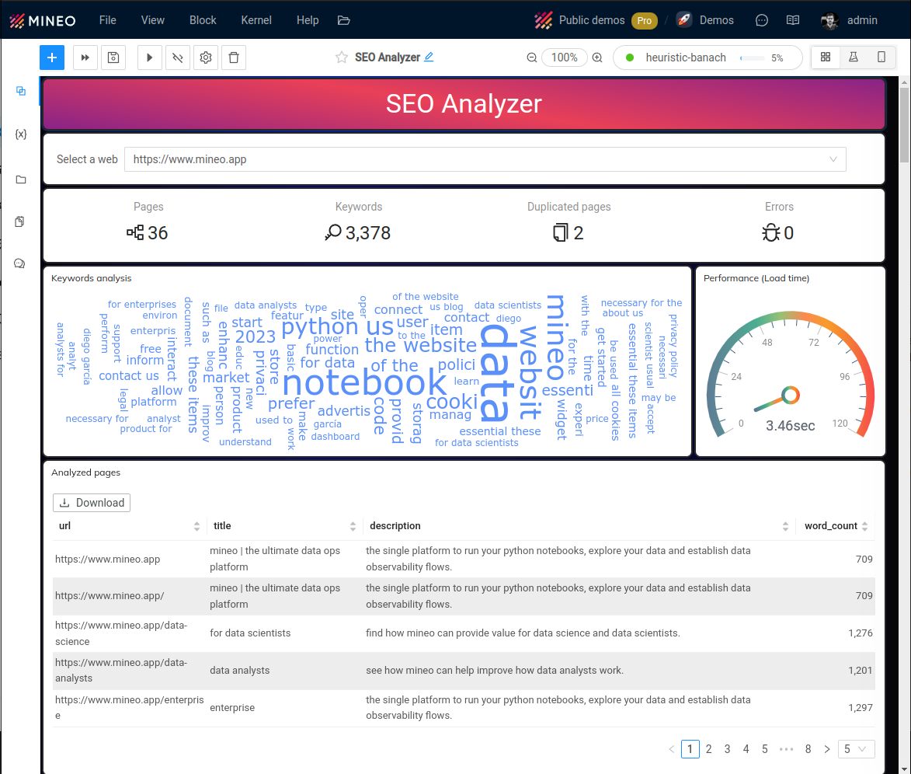Open chat assistant in left sidebar
The height and width of the screenshot is (774, 911).
[19, 263]
